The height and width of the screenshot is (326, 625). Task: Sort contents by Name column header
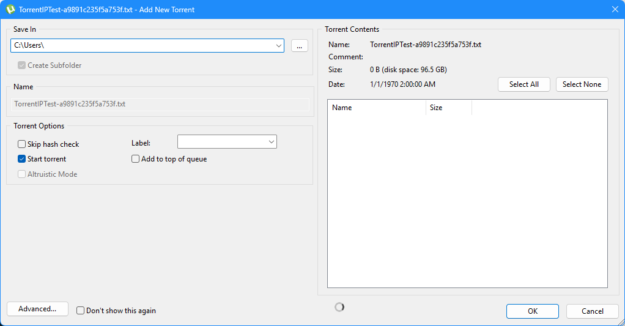coord(377,108)
